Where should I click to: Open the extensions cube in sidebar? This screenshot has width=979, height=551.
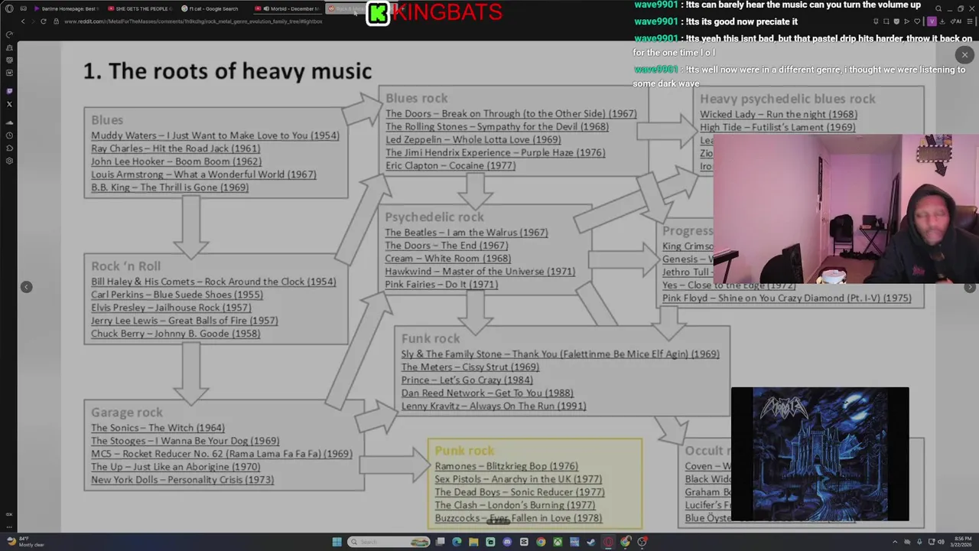tap(9, 148)
